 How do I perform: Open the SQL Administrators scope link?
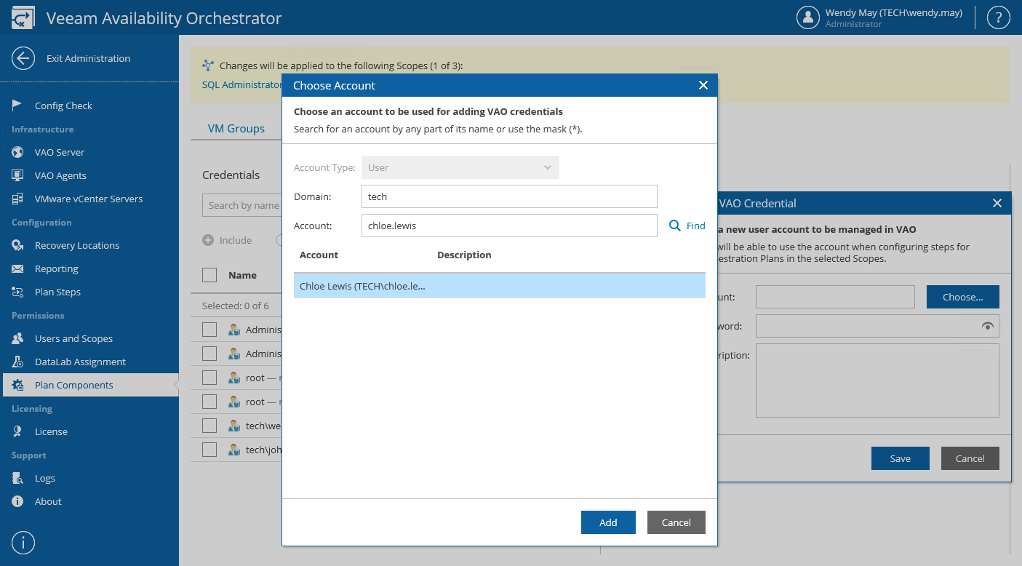coord(241,85)
